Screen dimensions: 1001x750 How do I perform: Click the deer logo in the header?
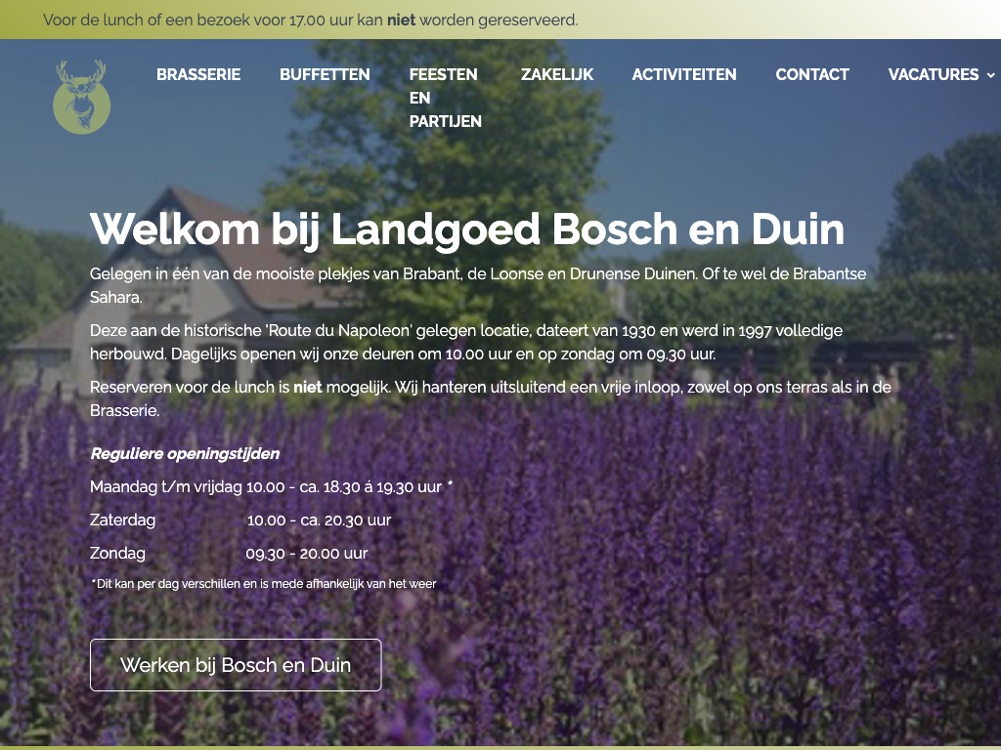[x=82, y=97]
